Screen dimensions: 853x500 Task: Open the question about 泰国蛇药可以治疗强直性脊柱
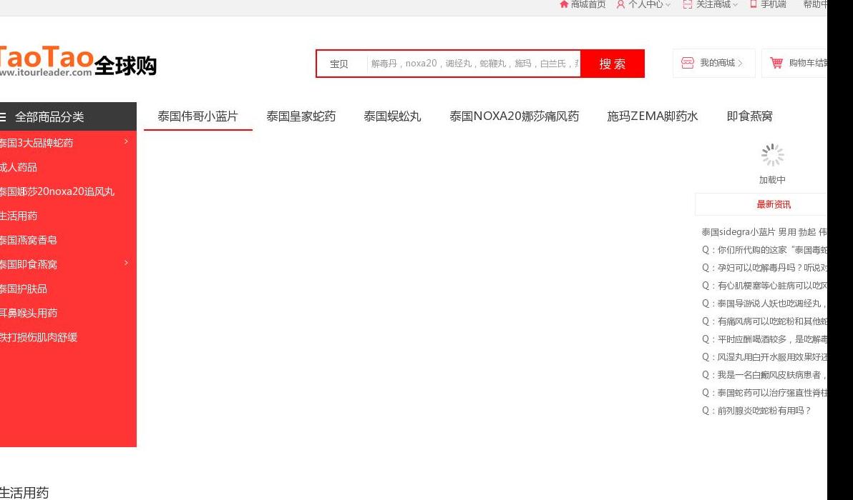(764, 393)
